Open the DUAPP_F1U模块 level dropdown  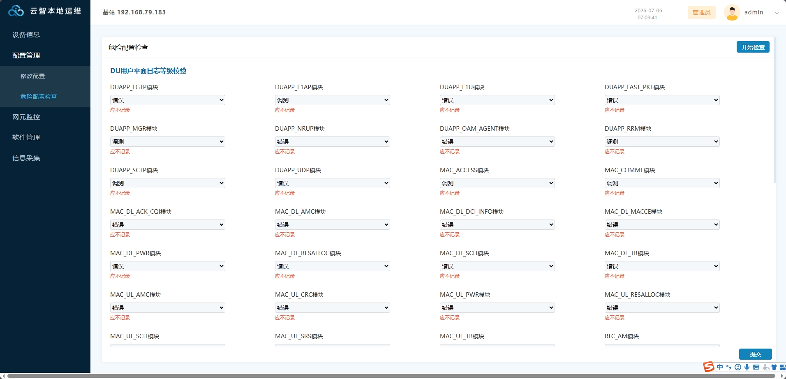tap(497, 100)
